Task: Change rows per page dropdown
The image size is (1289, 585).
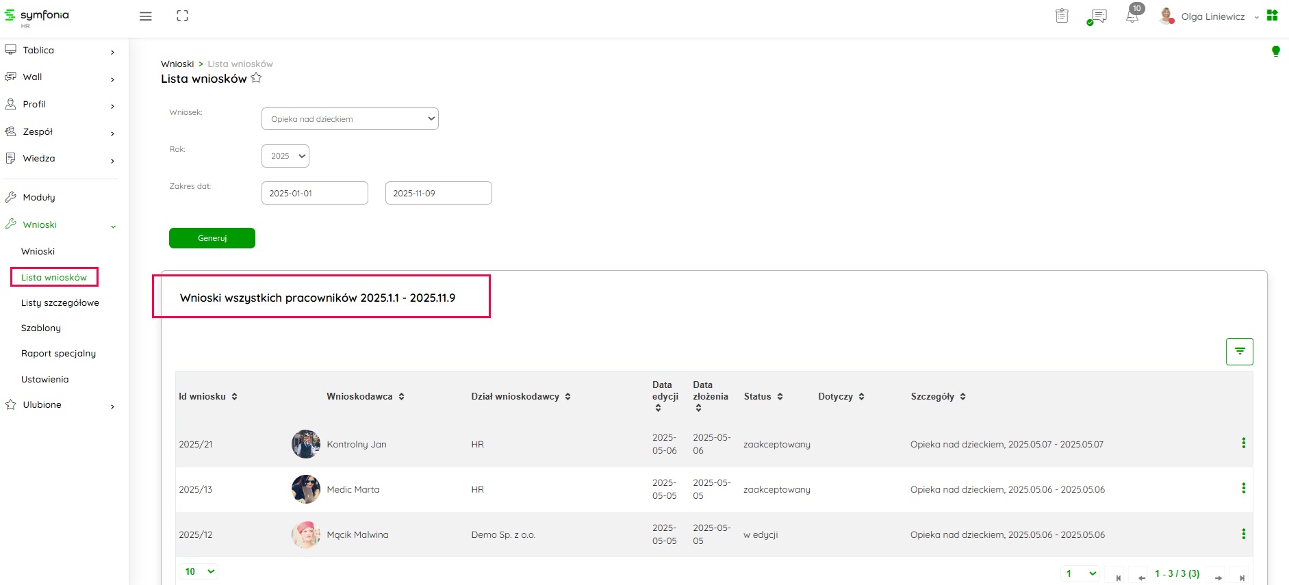Action: (x=199, y=571)
